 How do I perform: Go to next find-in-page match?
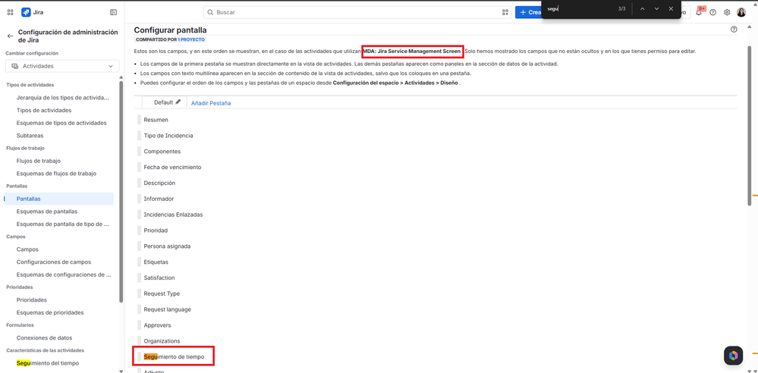coord(656,8)
